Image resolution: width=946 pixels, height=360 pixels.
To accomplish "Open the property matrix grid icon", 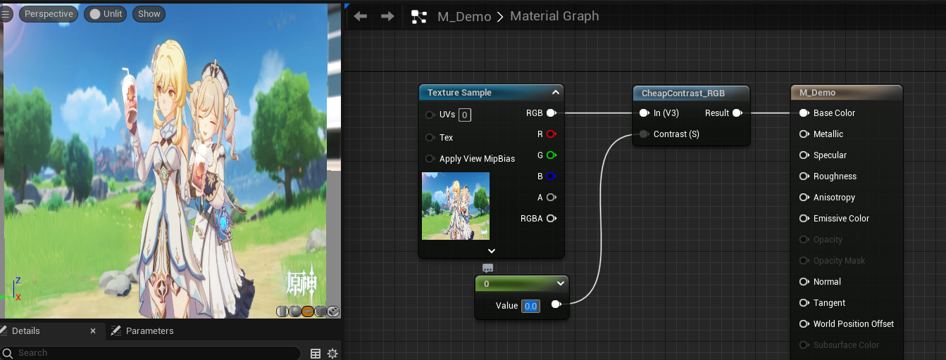I will pos(316,353).
